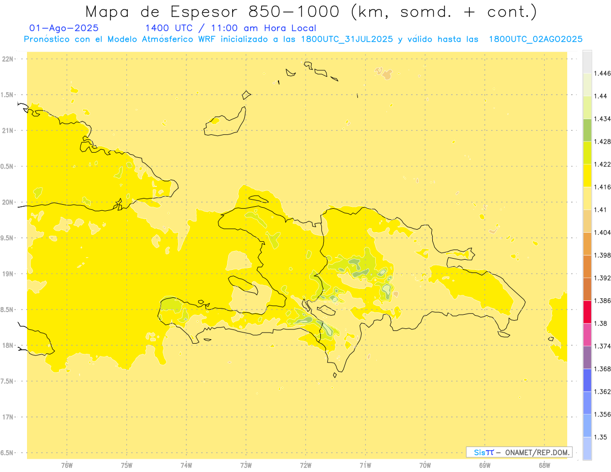Screen dimensions: 611x472
Task: Click the legend value 1.44
Action: 601,96
